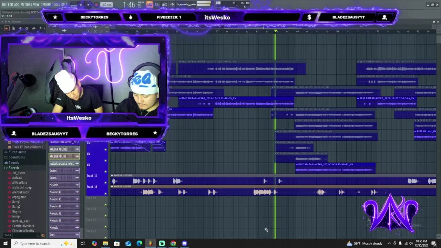The image size is (441, 248).
Task: Click the browser search magnifier icon
Action: coord(43,236)
